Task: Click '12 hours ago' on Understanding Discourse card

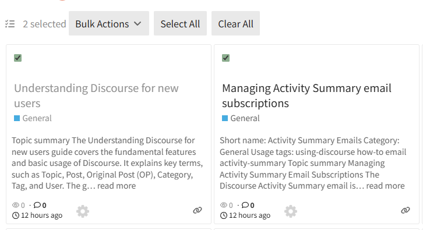Action: (x=42, y=215)
